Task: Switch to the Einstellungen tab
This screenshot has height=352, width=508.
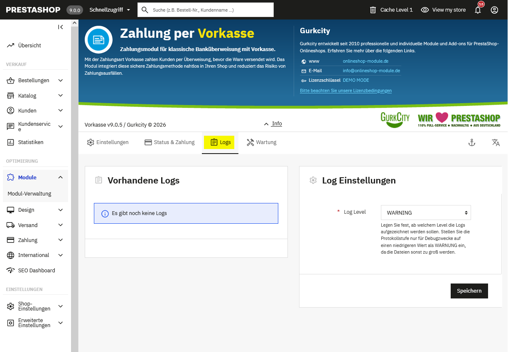Action: 108,142
